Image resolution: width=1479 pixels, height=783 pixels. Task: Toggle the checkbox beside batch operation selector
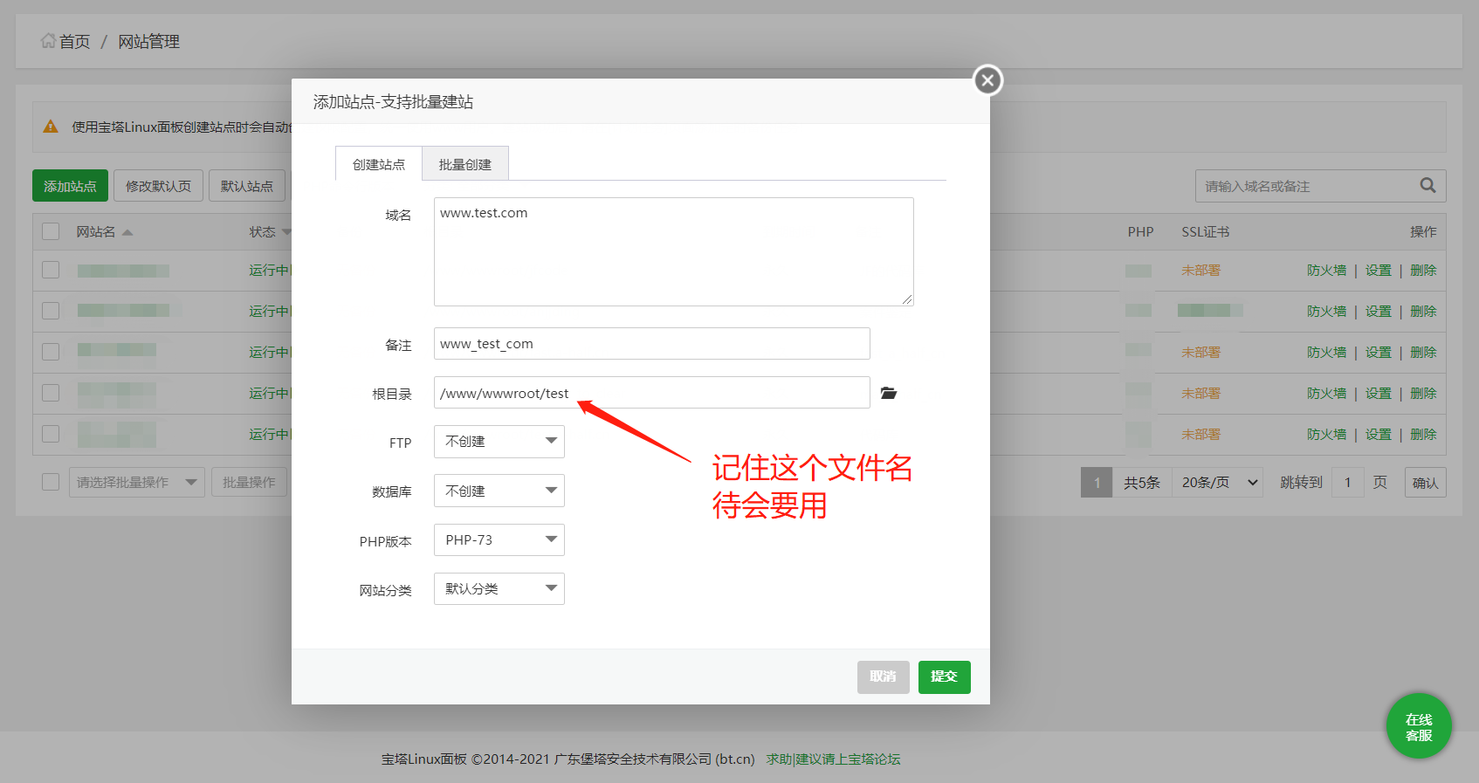51,482
